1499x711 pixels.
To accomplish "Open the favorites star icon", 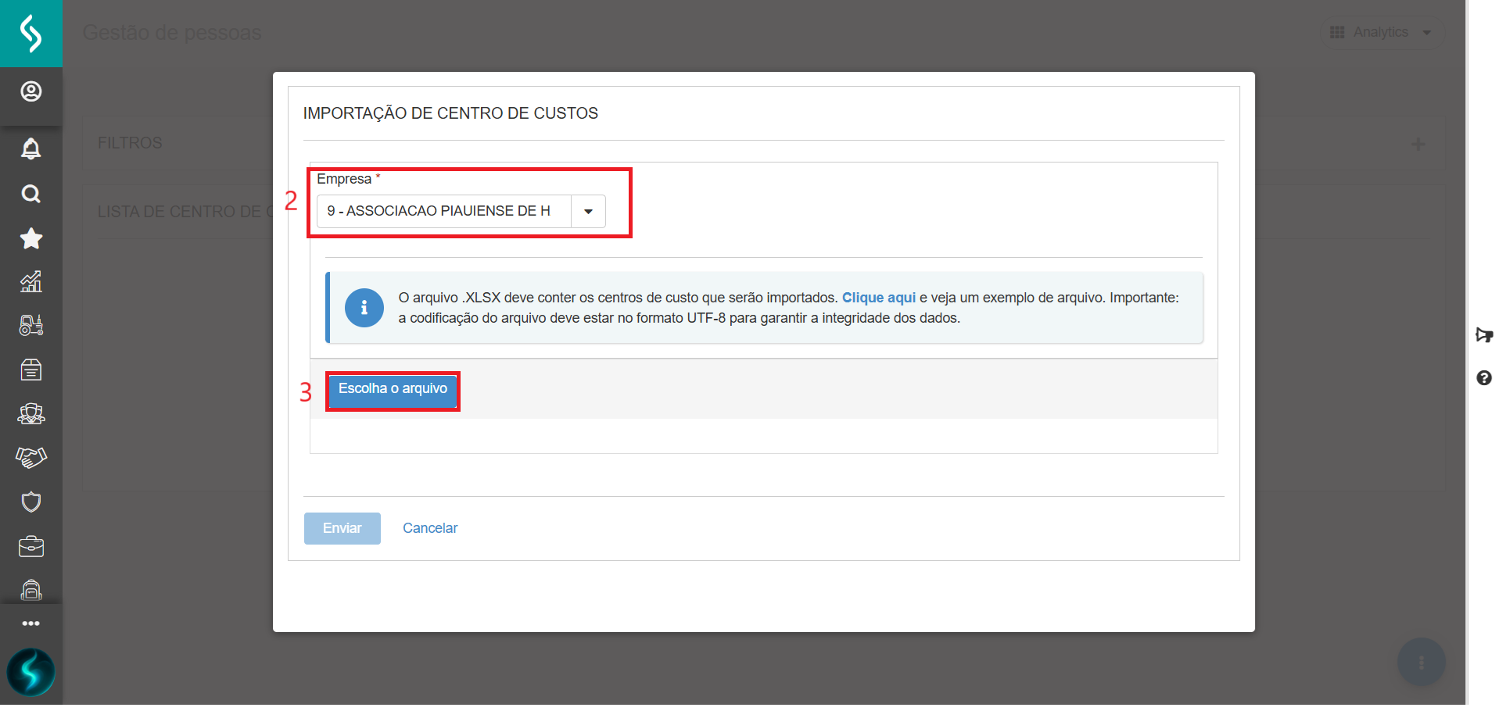I will pos(31,238).
